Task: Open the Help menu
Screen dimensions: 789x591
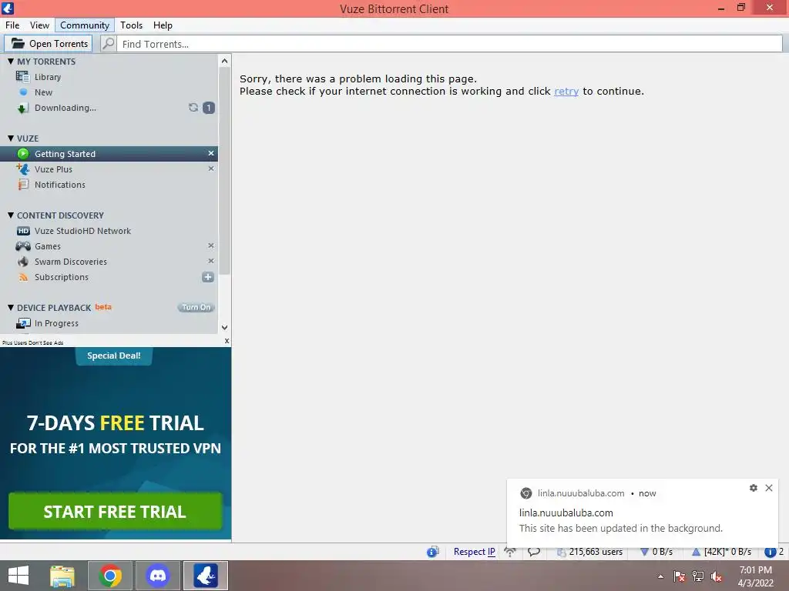Action: [163, 25]
